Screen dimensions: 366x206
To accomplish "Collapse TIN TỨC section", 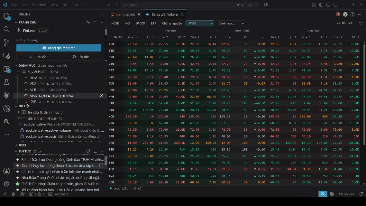I will click(16, 151).
